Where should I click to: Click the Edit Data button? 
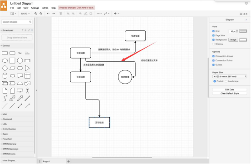(230, 89)
